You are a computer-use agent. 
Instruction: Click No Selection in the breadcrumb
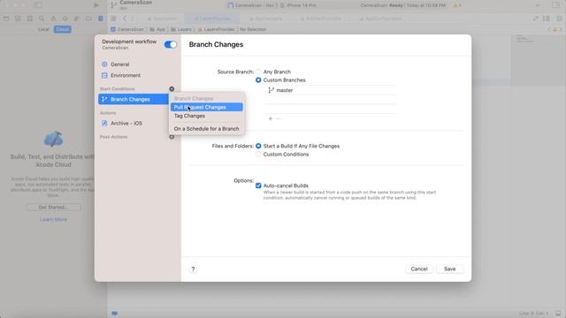[x=253, y=29]
